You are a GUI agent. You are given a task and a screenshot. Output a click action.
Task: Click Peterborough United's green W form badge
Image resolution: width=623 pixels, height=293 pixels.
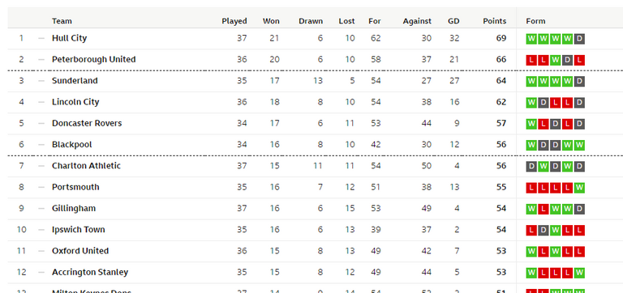[556, 60]
